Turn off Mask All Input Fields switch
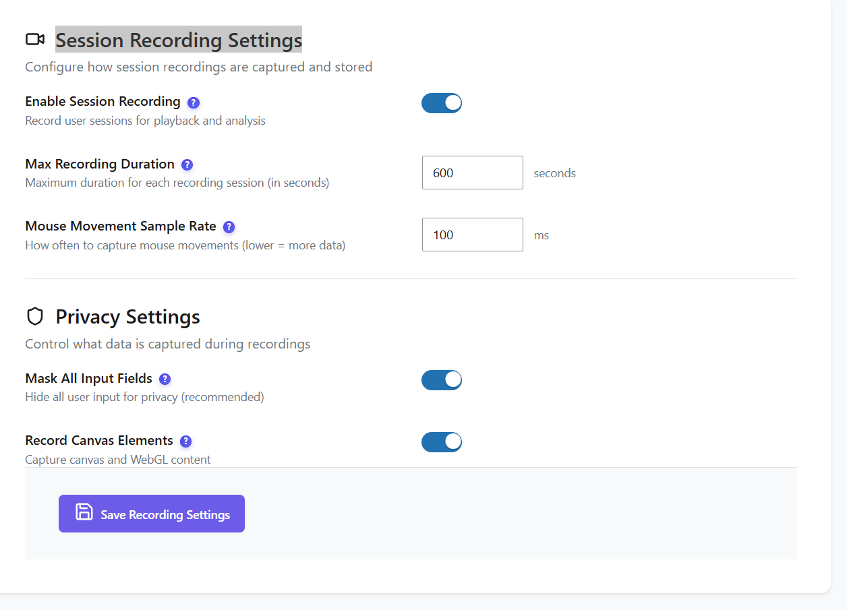Screen dimensions: 847x610 (442, 380)
